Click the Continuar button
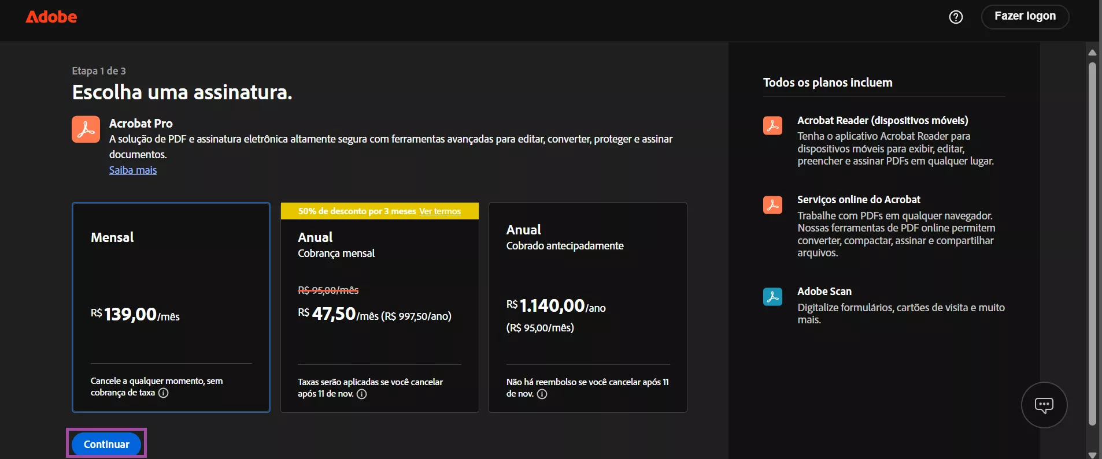This screenshot has width=1102, height=459. (106, 445)
